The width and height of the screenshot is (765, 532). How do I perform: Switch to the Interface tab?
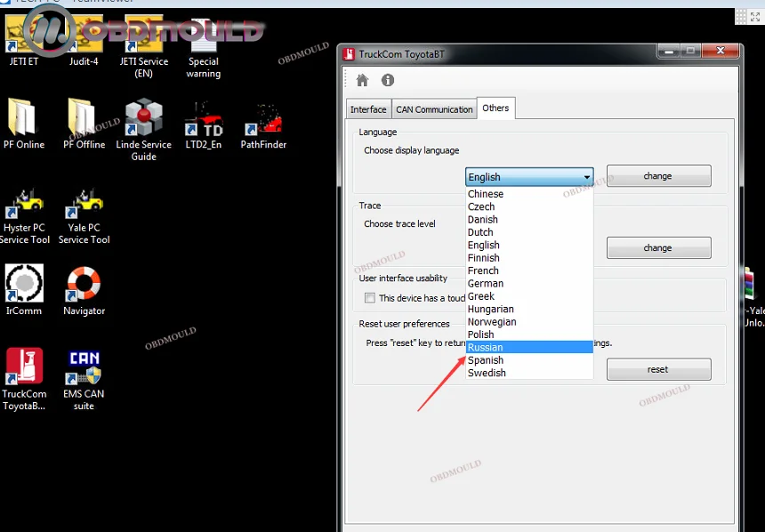click(x=368, y=109)
